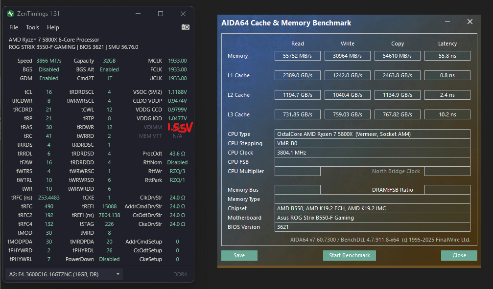
Task: Click the FCLK value 1933.00
Action: tap(177, 69)
